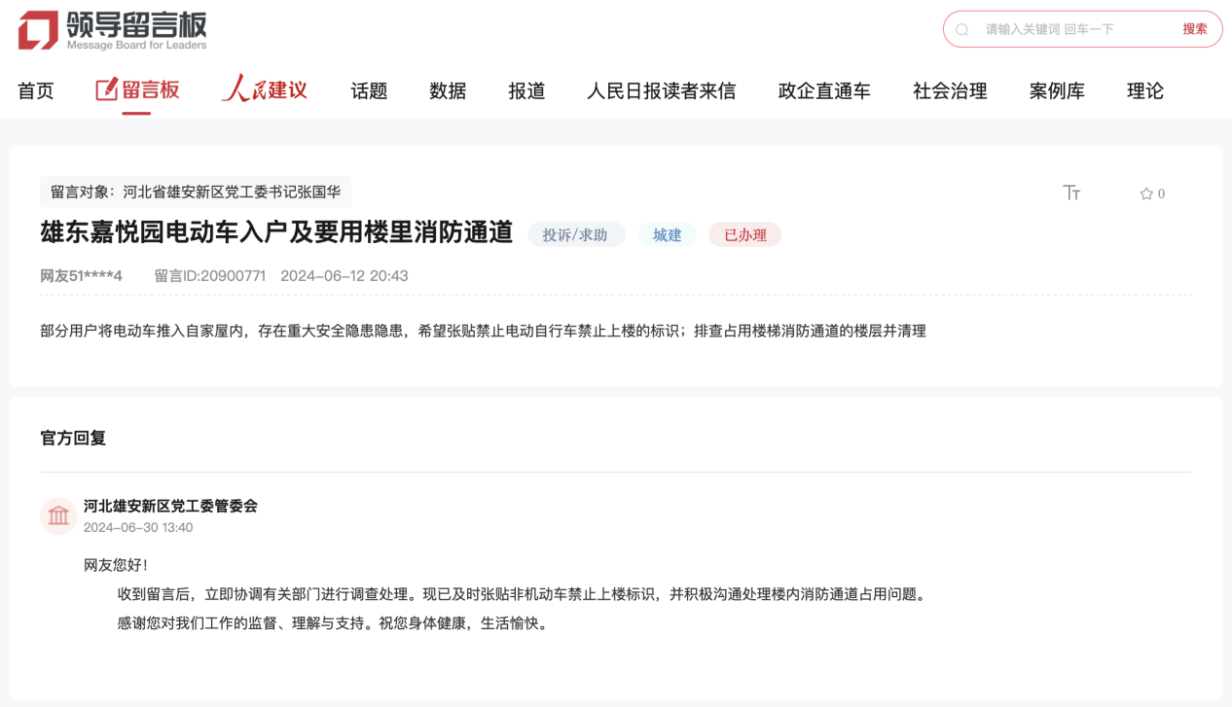The height and width of the screenshot is (707, 1232).
Task: Star this message to favorite it
Action: pyautogui.click(x=1146, y=194)
